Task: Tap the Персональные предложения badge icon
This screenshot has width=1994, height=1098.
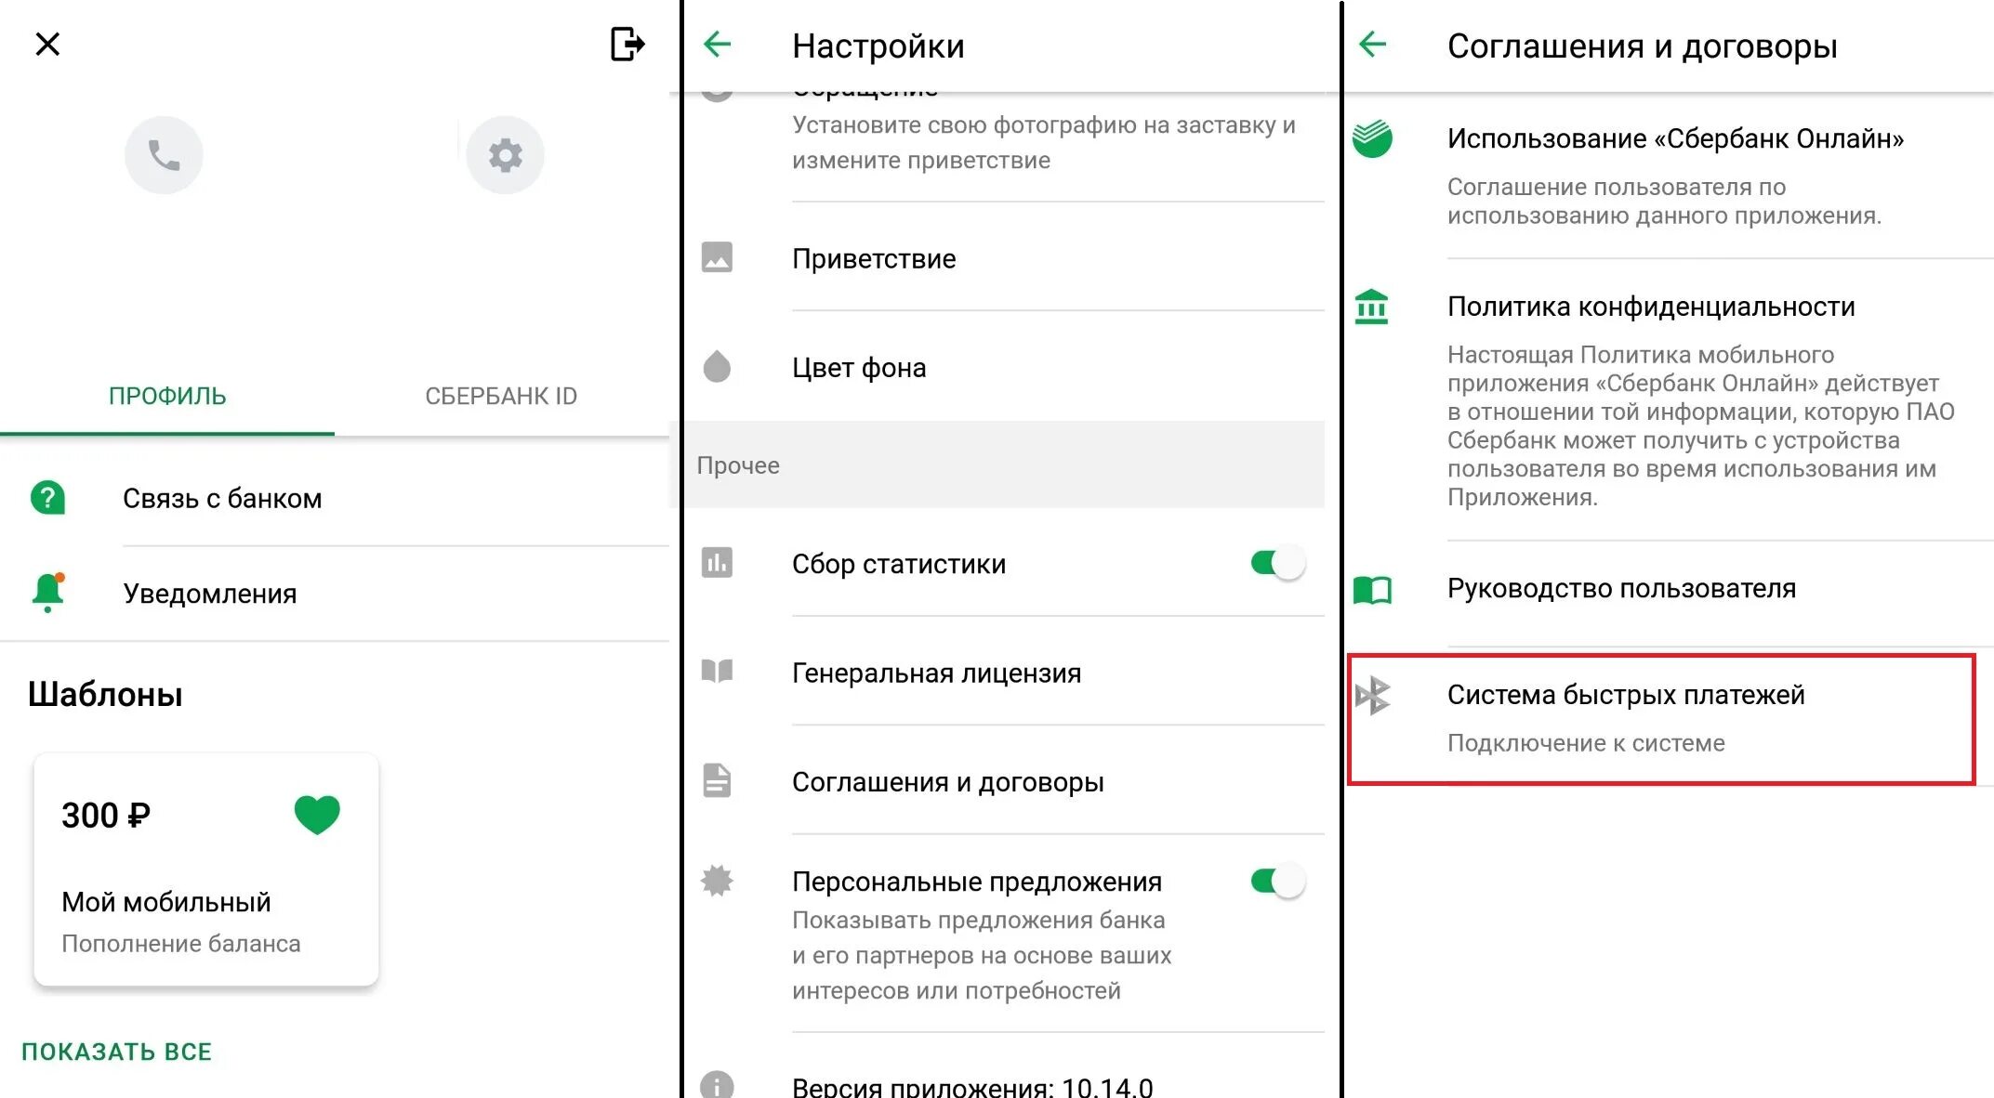Action: click(717, 881)
